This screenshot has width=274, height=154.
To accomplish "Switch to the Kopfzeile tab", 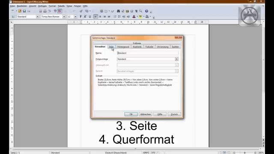I will [x=137, y=47].
